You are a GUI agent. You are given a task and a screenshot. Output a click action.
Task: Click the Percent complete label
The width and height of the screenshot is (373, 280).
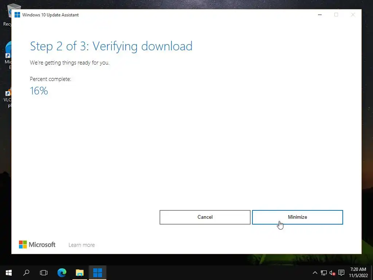click(x=50, y=79)
